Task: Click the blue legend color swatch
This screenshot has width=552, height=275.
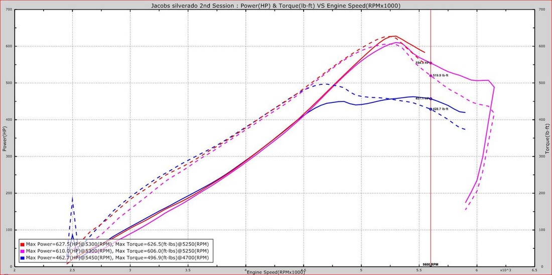Action: [x=23, y=258]
